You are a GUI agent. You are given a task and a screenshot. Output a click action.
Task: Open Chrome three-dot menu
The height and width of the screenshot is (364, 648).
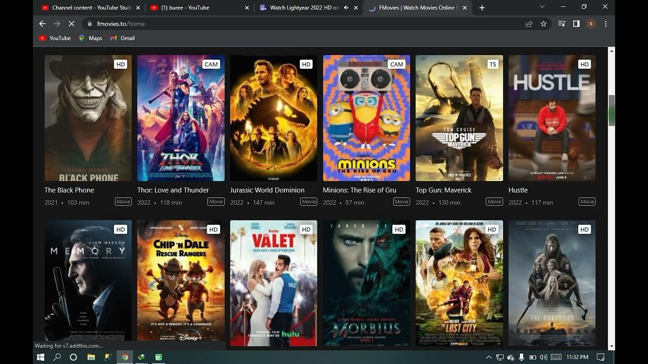(x=605, y=24)
